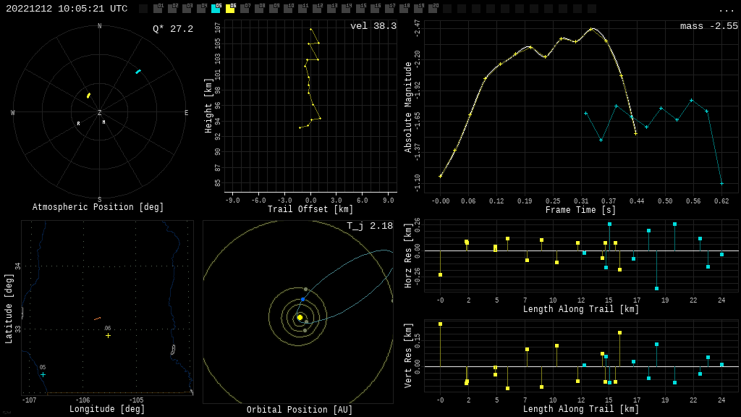
Task: Click the R marker in polar plot
Action: click(x=78, y=124)
